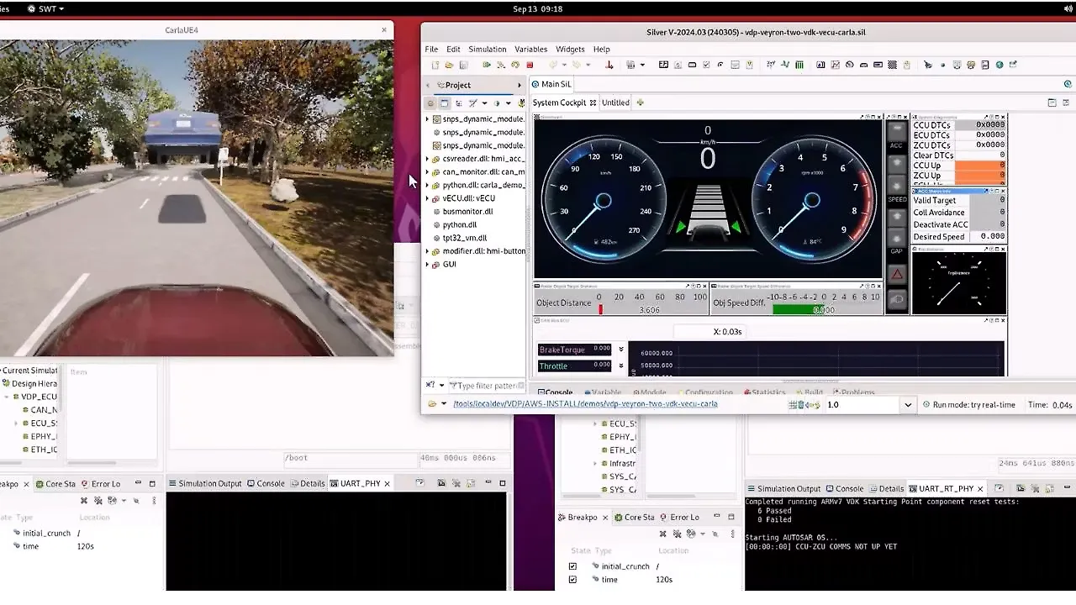Image resolution: width=1076 pixels, height=605 pixels.
Task: Click the new file toolbar icon
Action: (x=435, y=66)
